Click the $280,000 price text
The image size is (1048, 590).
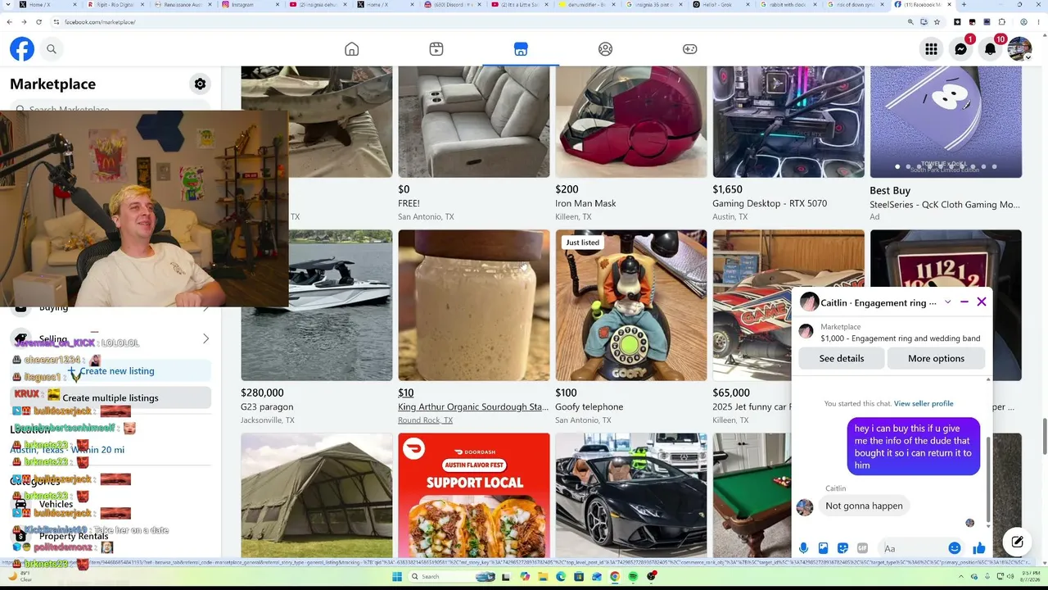[262, 393]
